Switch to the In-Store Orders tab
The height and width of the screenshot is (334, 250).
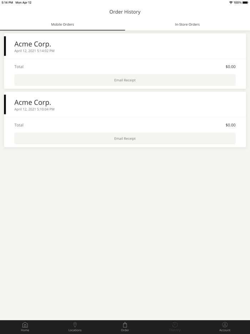tap(187, 24)
